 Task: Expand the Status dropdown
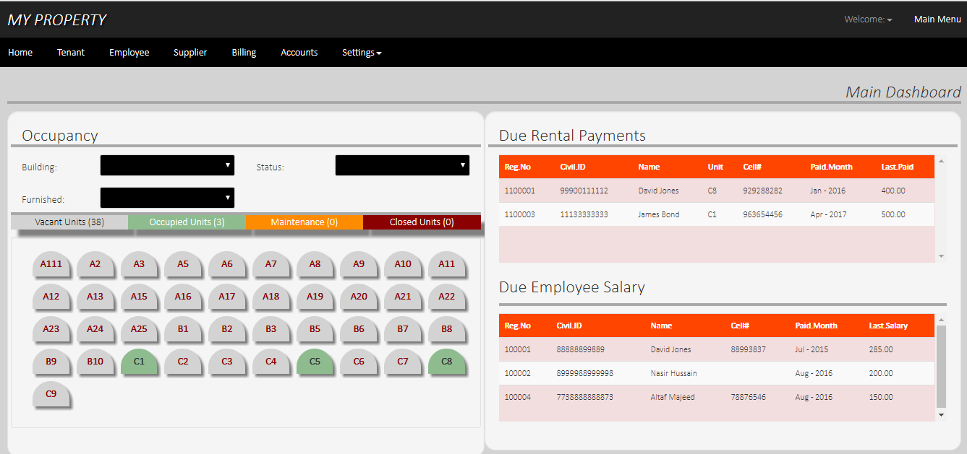(402, 165)
